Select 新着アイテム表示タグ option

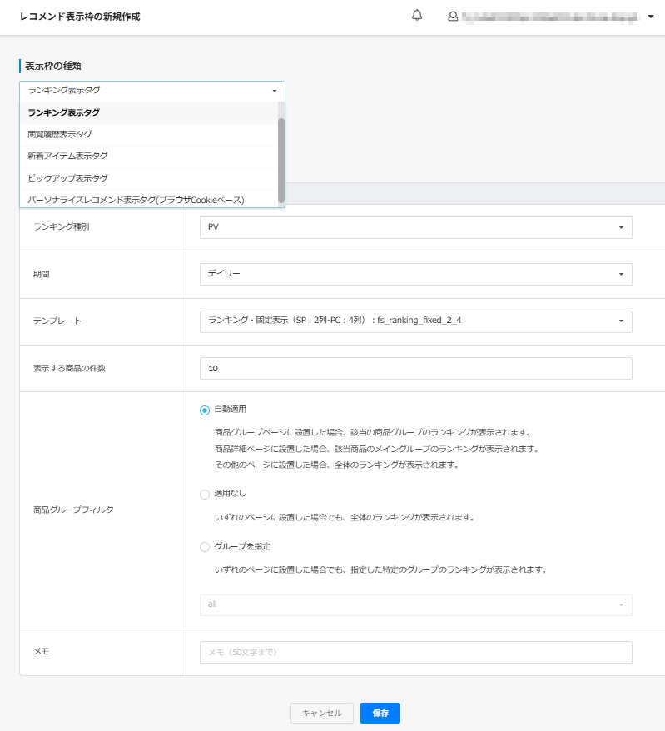coord(149,157)
